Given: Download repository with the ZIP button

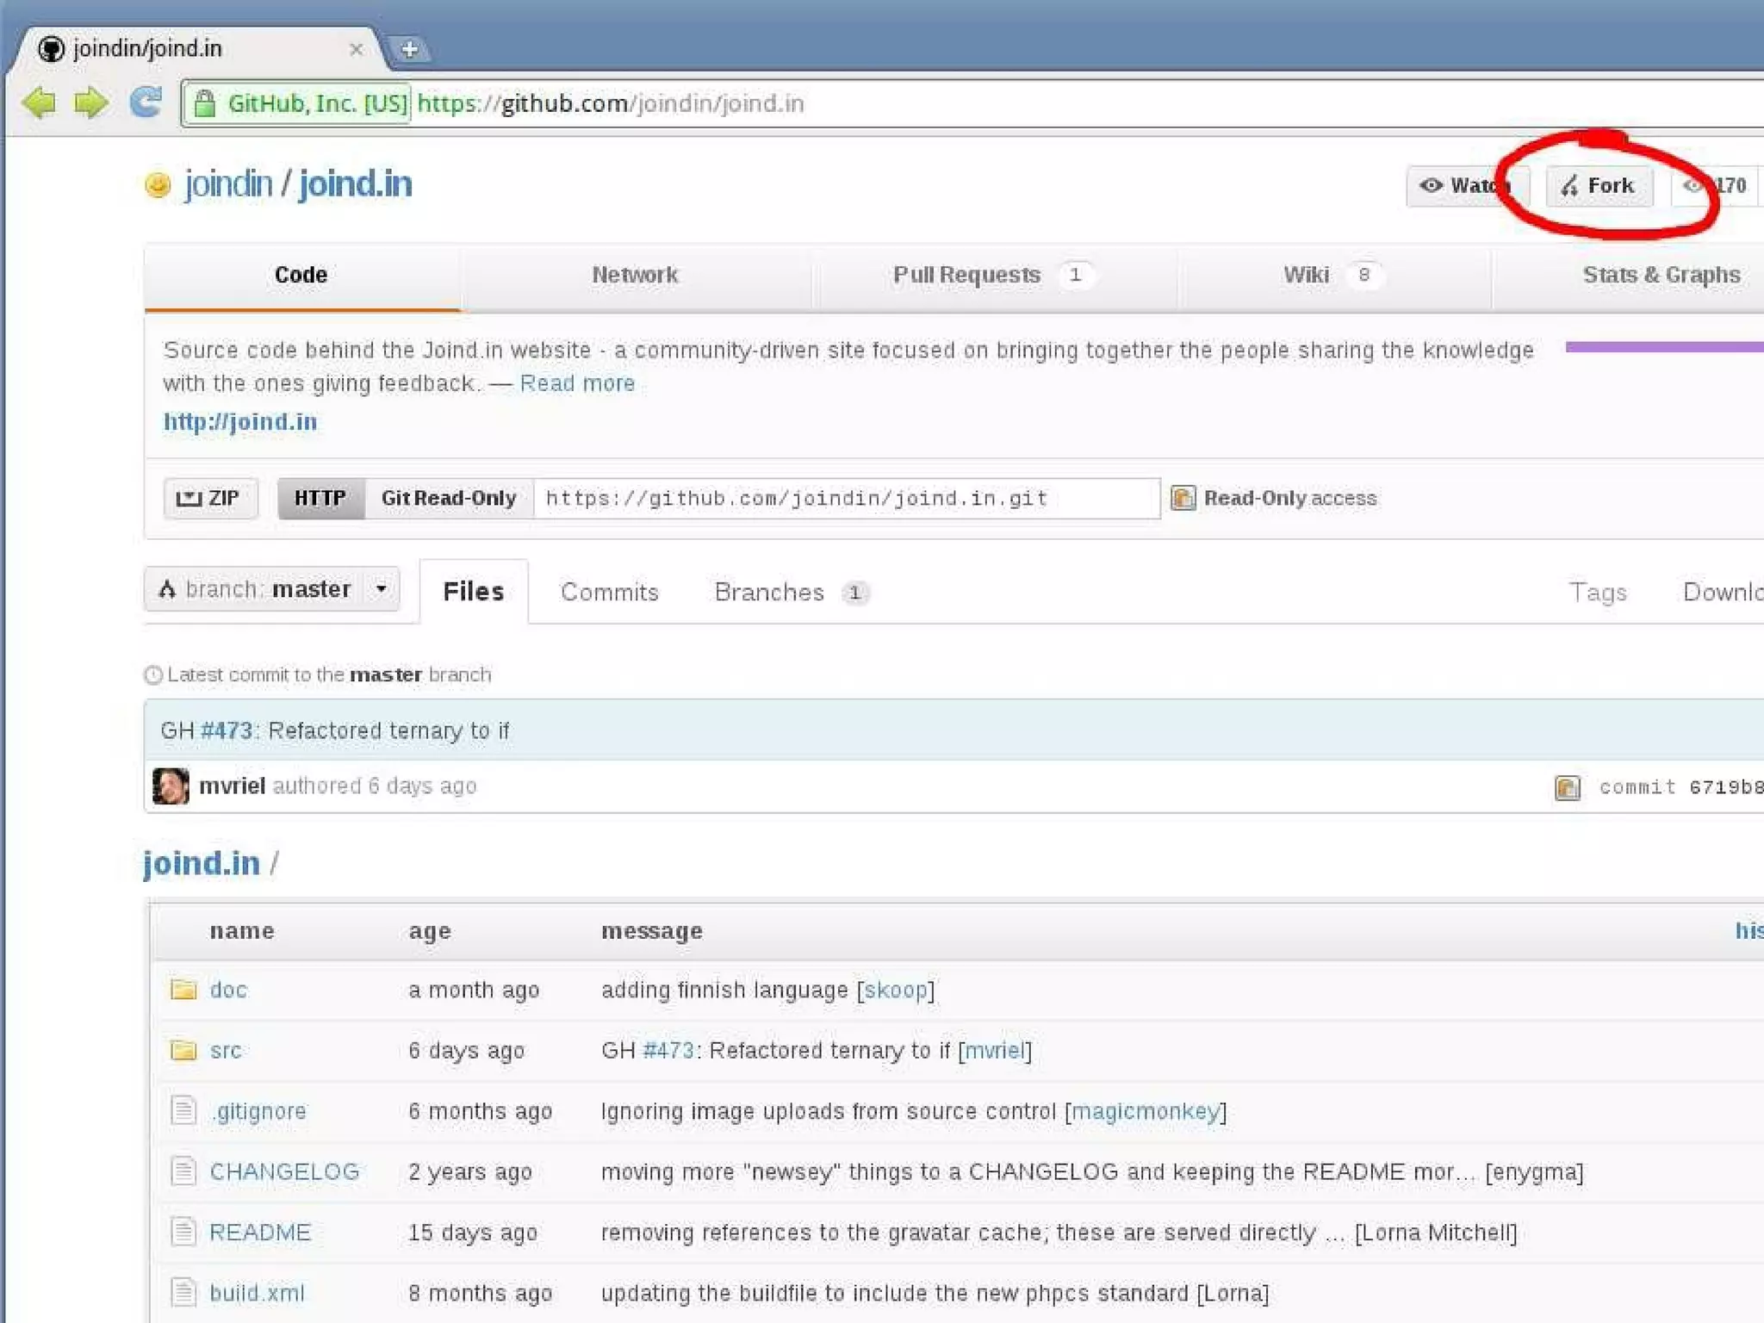Looking at the screenshot, I should click(210, 498).
